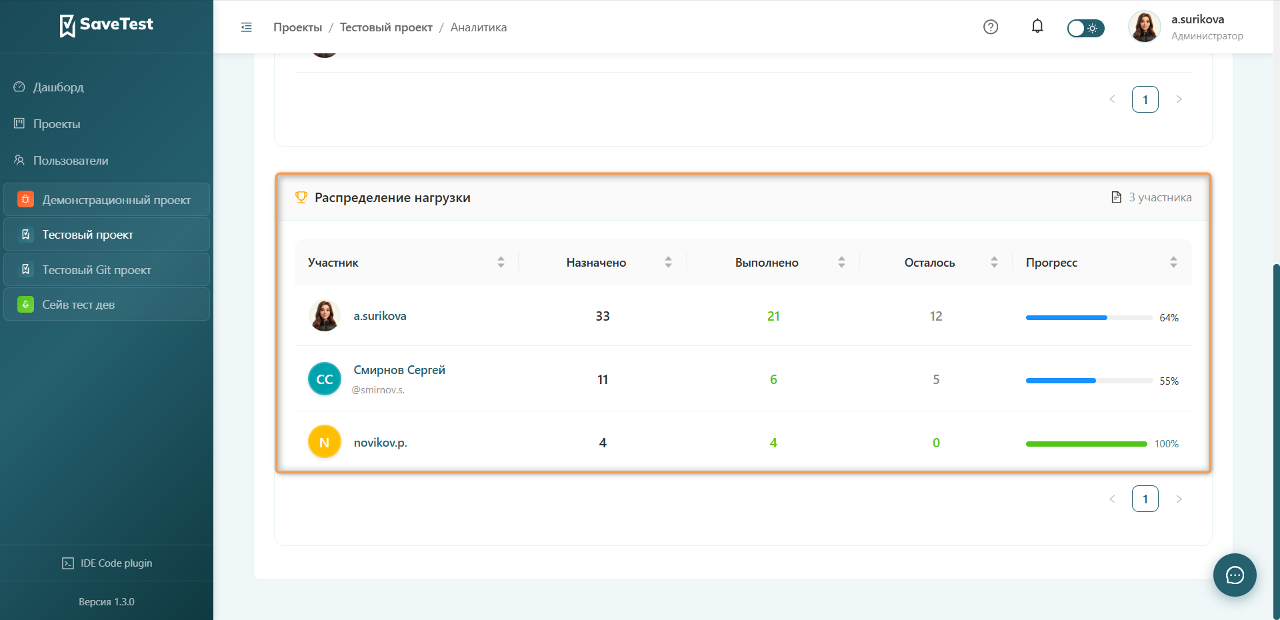Click the Дашборд gauge icon
The height and width of the screenshot is (620, 1280).
coord(19,87)
